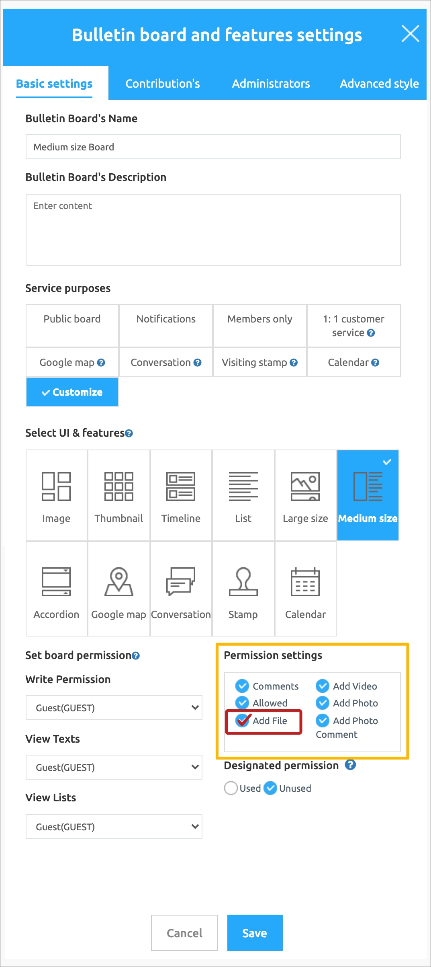Open the Advanced style tab
Image resolution: width=431 pixels, height=967 pixels.
tap(379, 83)
